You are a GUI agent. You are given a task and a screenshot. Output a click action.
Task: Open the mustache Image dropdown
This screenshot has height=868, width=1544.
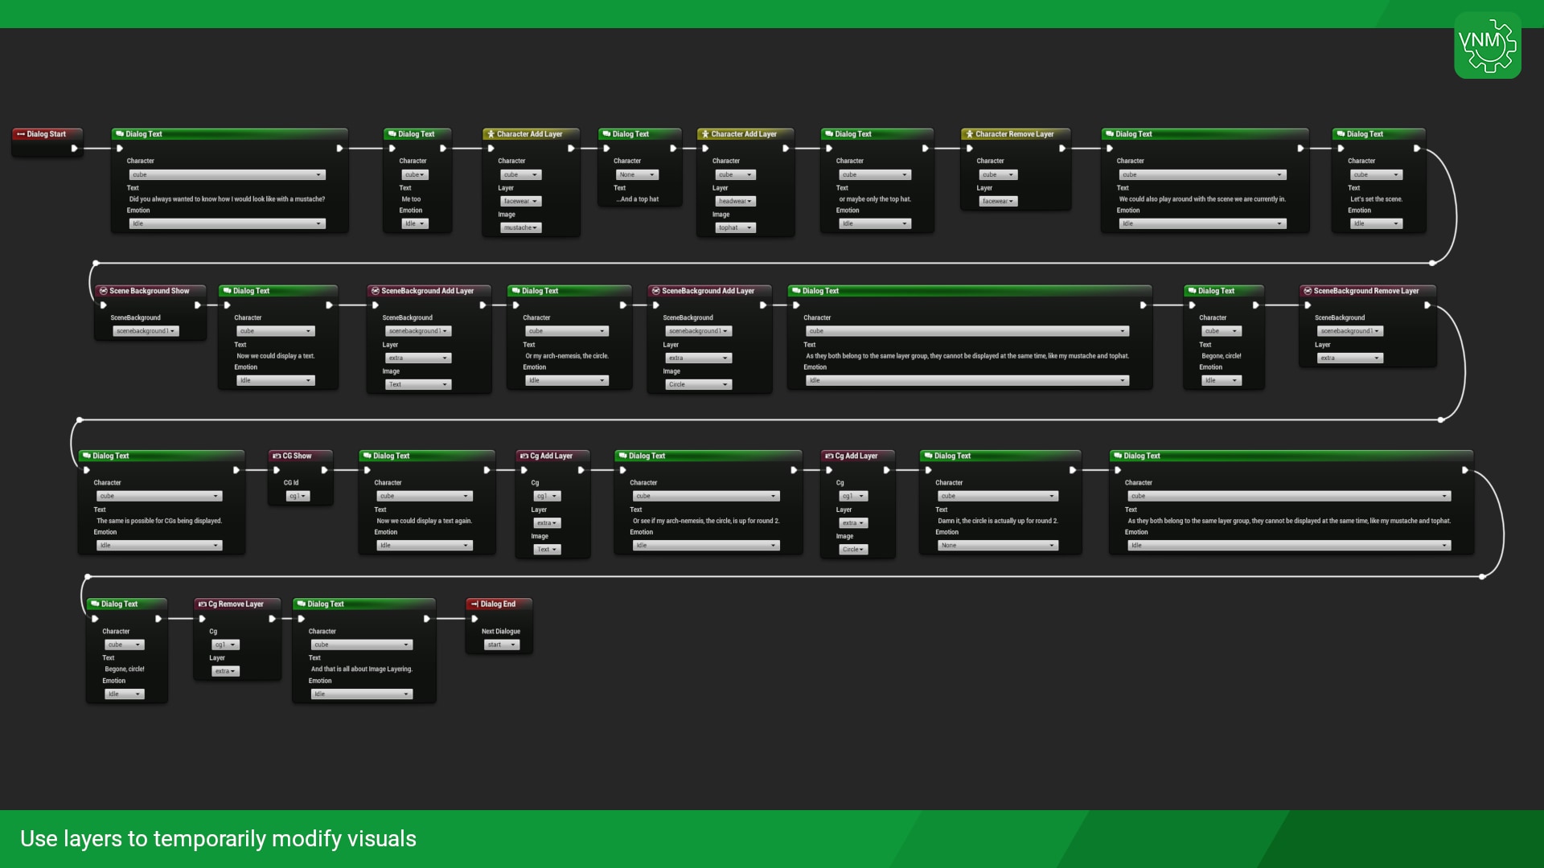click(x=521, y=228)
